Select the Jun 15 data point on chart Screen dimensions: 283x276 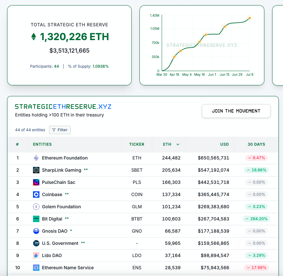click(225, 27)
